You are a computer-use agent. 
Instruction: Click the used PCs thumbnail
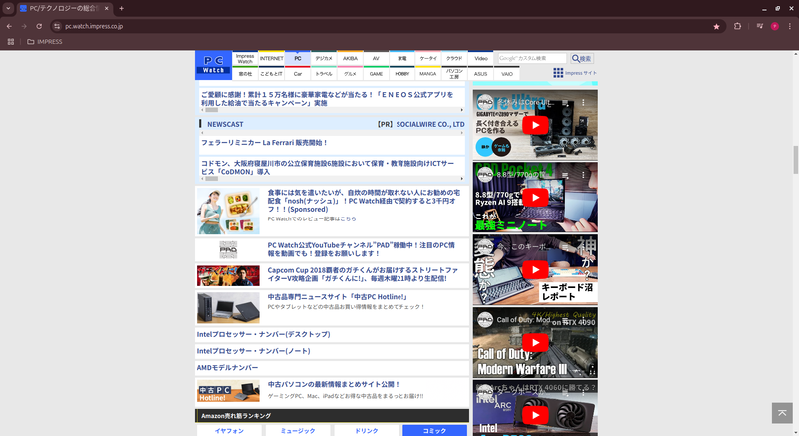pos(228,308)
